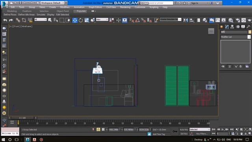
Task: Open the selection filter 'All' dropdown
Action: point(41,19)
